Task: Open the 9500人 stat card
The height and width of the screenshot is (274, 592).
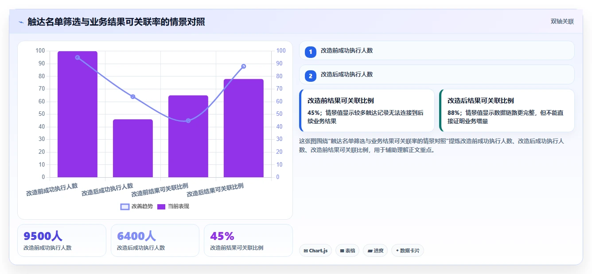Action: pyautogui.click(x=62, y=240)
